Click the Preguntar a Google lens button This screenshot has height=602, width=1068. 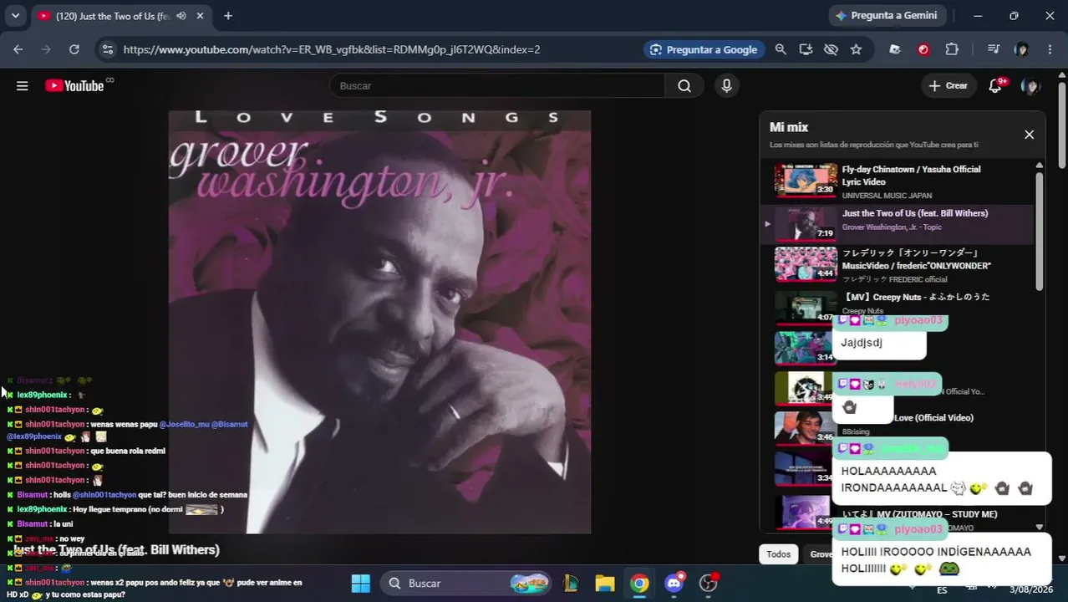coord(704,49)
